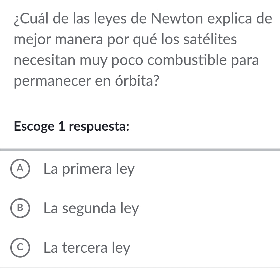The image size is (280, 269).
Task: Click the 'Escoge 1 respuesta:' heading
Action: click(72, 127)
